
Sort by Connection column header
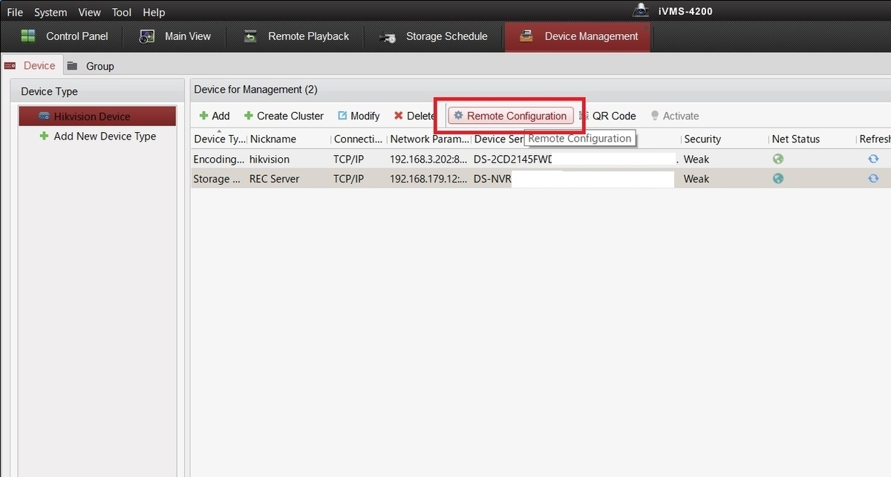359,139
